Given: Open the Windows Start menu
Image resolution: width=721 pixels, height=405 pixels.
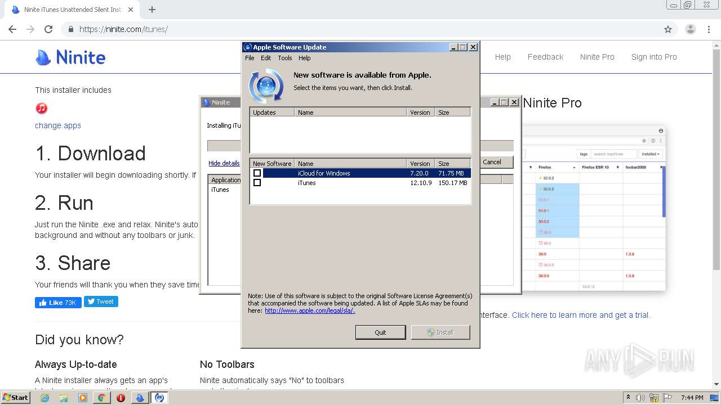Looking at the screenshot, I should pyautogui.click(x=15, y=397).
